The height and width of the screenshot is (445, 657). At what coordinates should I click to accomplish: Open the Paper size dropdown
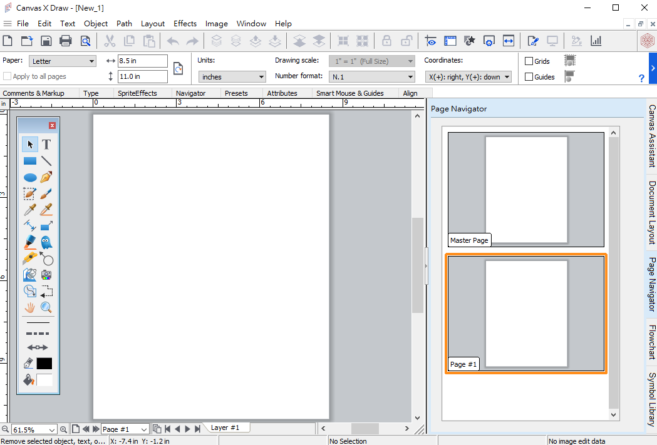(x=63, y=61)
